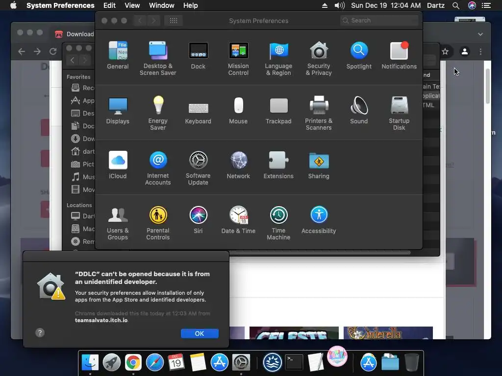Open Spotlight search in menu bar
The width and height of the screenshot is (502, 376).
(x=456, y=5)
